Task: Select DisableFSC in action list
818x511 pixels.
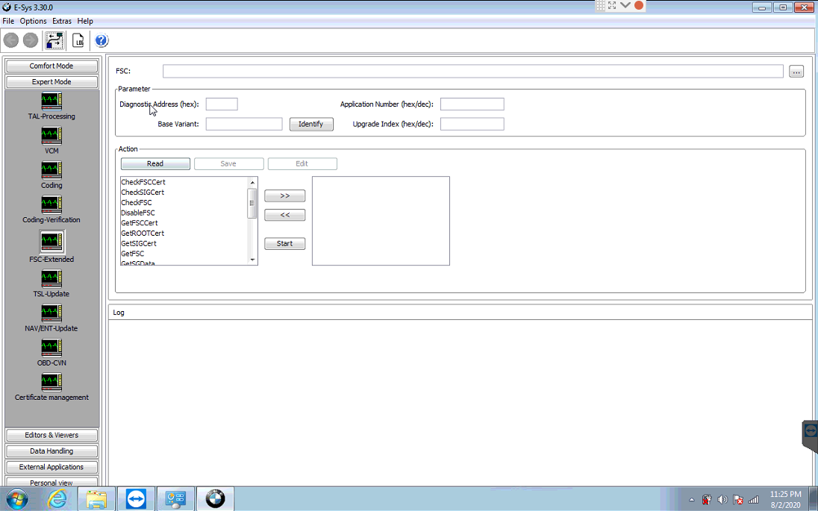Action: pyautogui.click(x=138, y=213)
